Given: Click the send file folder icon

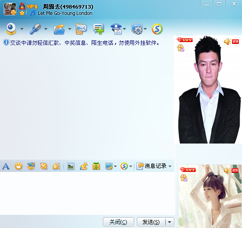Looking at the screenshot, I should click(59, 29).
